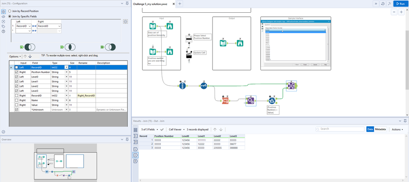Viewport: 409px width, 182px height.
Task: Move selected field row down with arrow
Action: tap(30, 56)
